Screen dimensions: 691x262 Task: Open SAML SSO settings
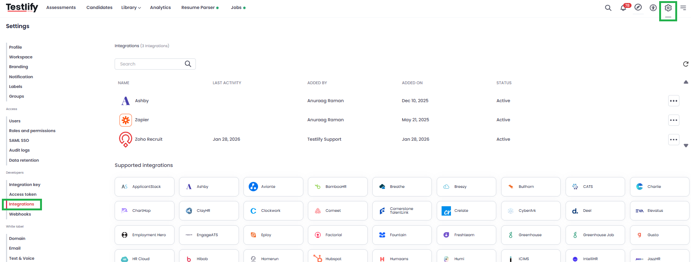coord(19,140)
